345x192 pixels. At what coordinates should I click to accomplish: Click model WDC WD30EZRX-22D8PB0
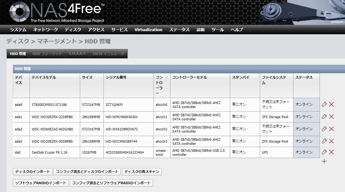[52, 117]
